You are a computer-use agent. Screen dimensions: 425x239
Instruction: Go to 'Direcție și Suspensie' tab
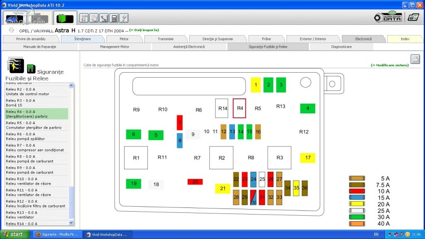click(x=217, y=39)
